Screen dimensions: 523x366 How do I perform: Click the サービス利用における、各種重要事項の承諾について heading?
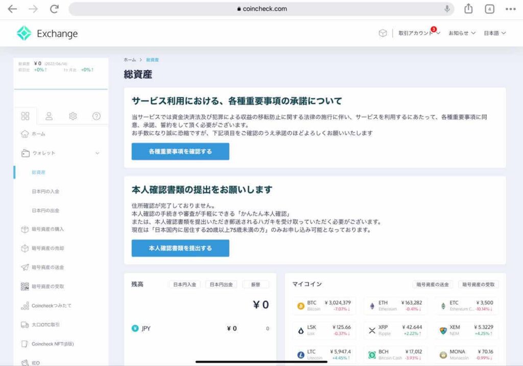tap(237, 101)
